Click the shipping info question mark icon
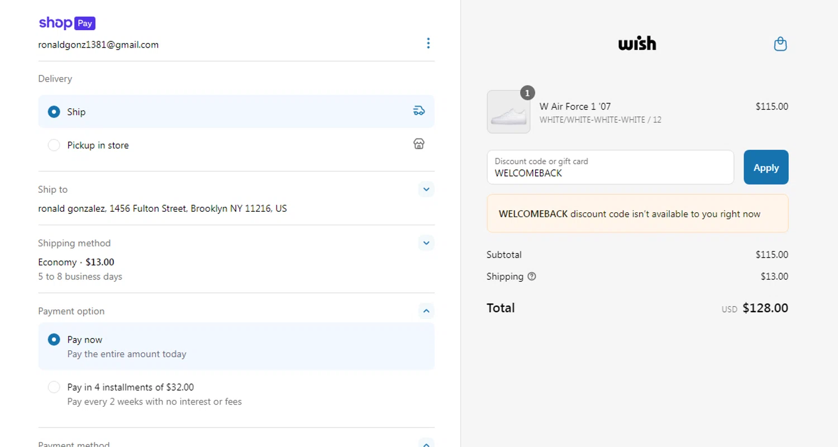 coord(532,276)
